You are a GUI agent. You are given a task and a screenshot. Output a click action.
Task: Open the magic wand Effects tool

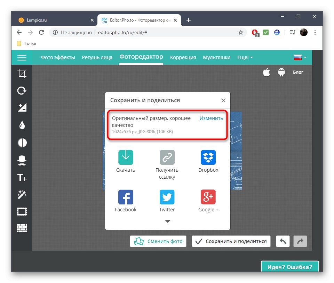[x=22, y=194]
